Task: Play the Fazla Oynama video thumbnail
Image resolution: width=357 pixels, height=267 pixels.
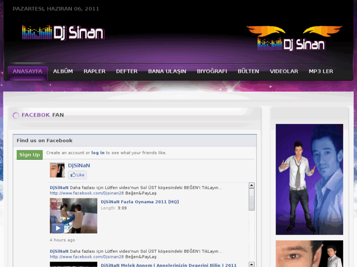Action: pyautogui.click(x=74, y=216)
